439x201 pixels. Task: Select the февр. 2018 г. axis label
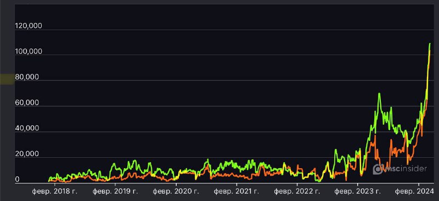pos(54,192)
